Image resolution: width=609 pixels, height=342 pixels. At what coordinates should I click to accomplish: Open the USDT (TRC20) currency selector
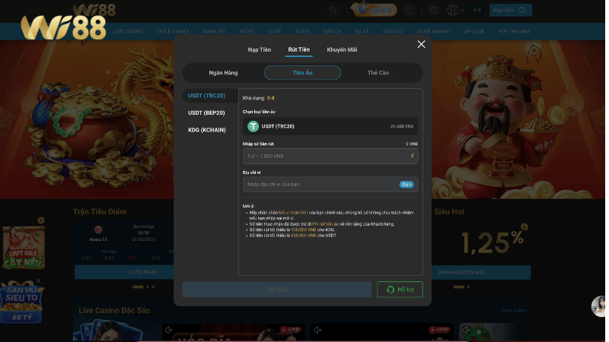[x=330, y=126]
